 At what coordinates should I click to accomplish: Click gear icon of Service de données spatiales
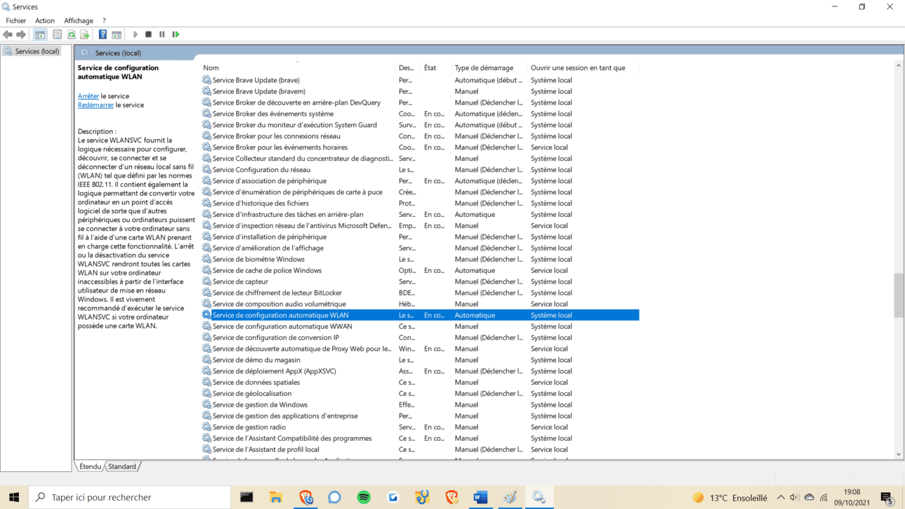click(x=207, y=382)
